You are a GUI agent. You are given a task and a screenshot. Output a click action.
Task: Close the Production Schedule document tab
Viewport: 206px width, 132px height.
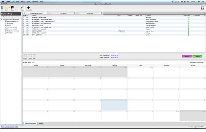[48, 13]
